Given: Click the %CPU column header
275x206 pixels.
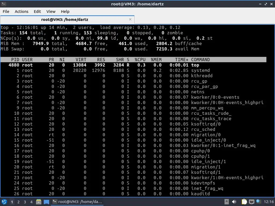Looking at the screenshot, I should 140,60.
